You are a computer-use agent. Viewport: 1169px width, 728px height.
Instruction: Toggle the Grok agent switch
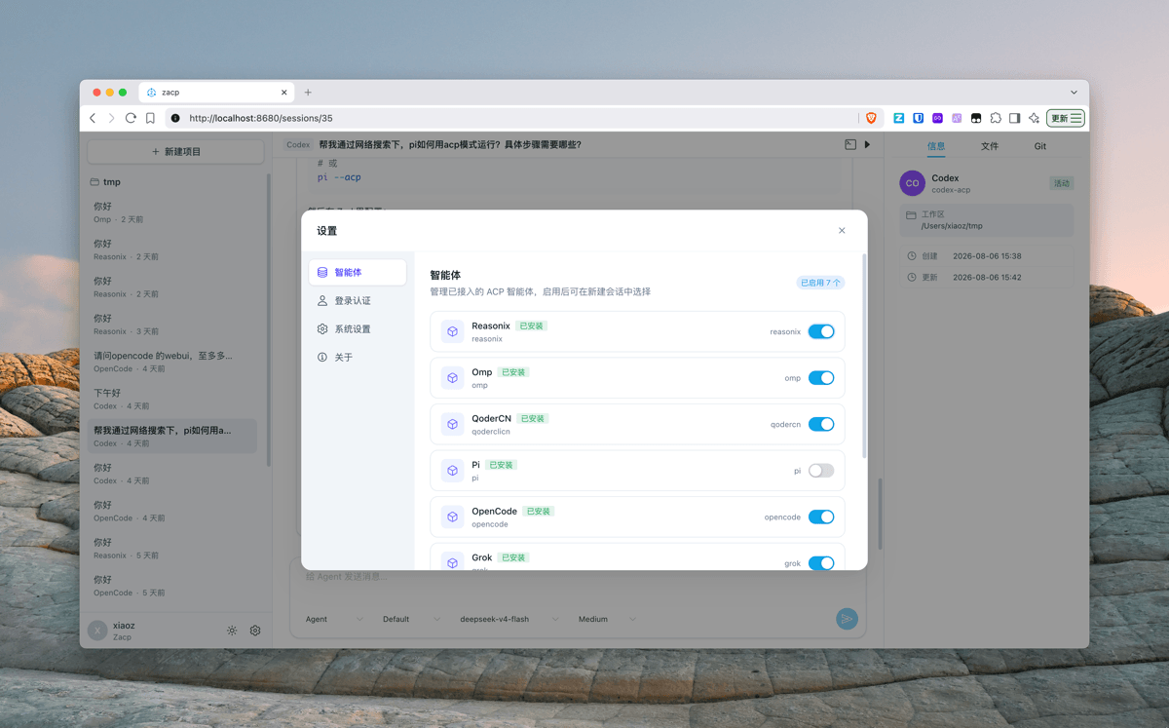821,563
